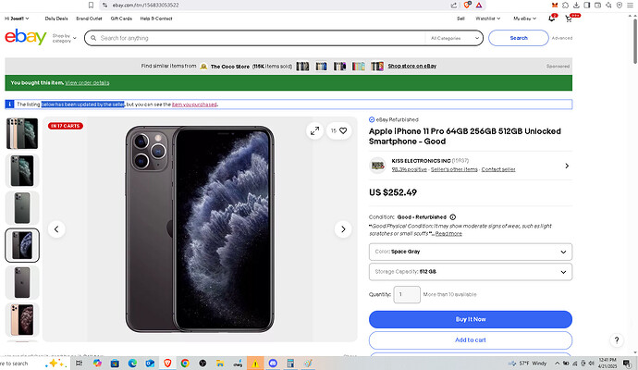Expand the product image to fullscreen
The width and height of the screenshot is (638, 370).
[x=314, y=131]
